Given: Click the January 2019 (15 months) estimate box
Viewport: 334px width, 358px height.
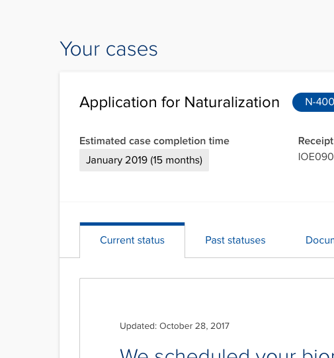Looking at the screenshot, I should pyautogui.click(x=144, y=160).
